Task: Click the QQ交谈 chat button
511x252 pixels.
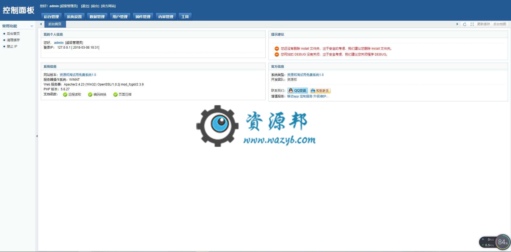Action: click(x=298, y=91)
